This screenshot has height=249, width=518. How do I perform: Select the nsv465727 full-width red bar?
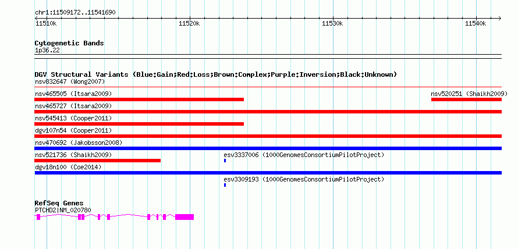pos(268,112)
